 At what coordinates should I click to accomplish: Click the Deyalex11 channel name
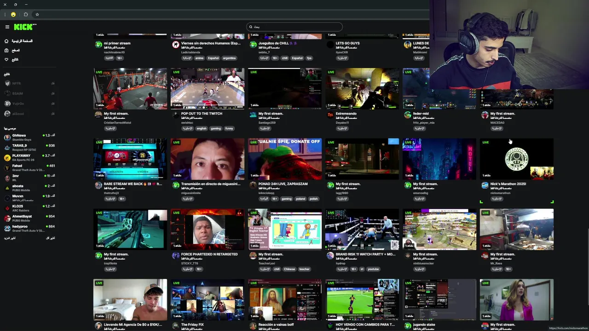coord(342,123)
